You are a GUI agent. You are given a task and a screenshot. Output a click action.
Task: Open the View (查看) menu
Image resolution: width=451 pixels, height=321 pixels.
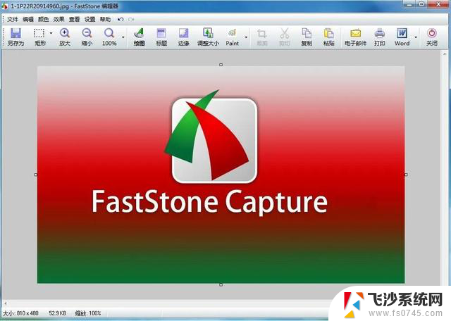[x=74, y=19]
